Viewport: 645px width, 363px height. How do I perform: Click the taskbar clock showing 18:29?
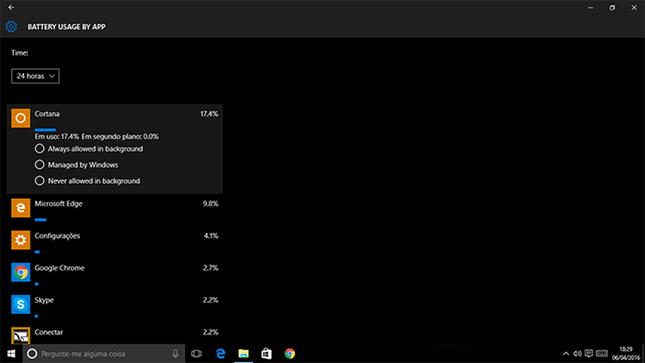(x=626, y=354)
